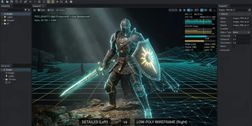Click the sliders settings icon in top toolbar
The width and height of the screenshot is (252, 126).
[61, 2]
